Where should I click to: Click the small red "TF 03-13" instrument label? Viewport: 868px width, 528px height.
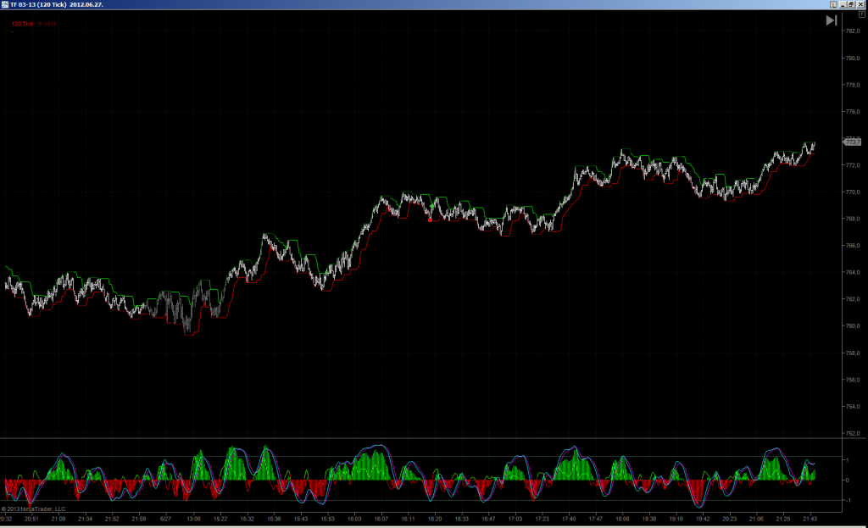tap(47, 24)
